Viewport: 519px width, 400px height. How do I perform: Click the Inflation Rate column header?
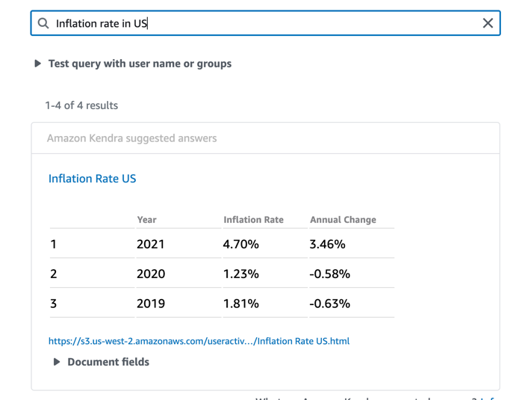(253, 220)
